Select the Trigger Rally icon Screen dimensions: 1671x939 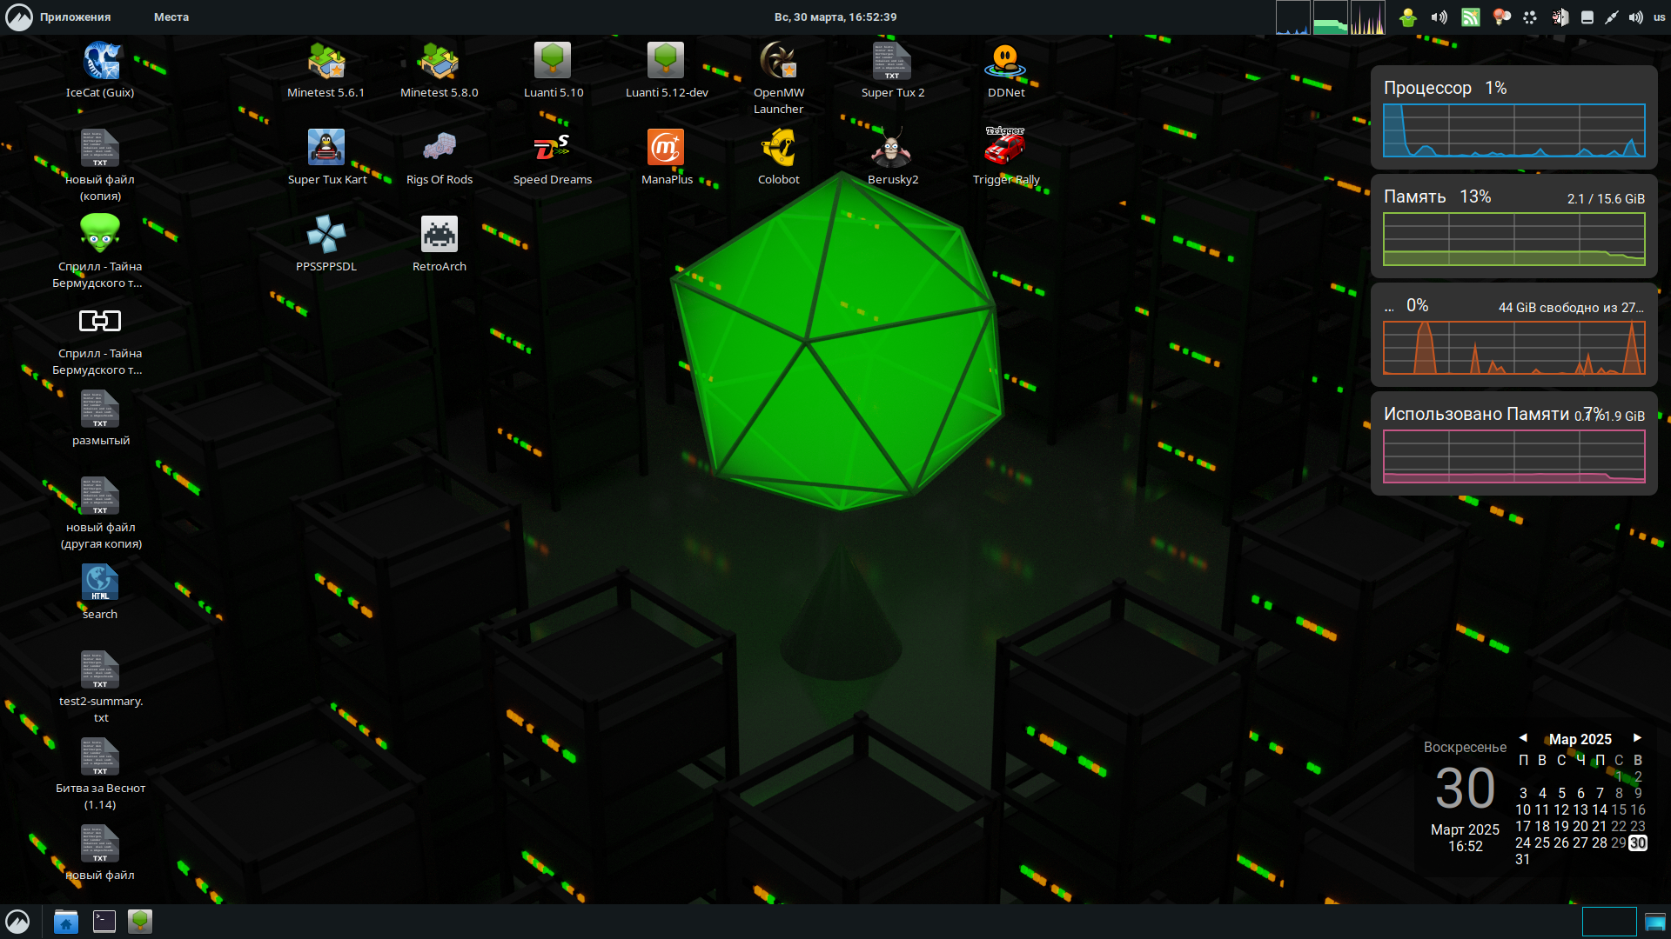pos(1005,149)
